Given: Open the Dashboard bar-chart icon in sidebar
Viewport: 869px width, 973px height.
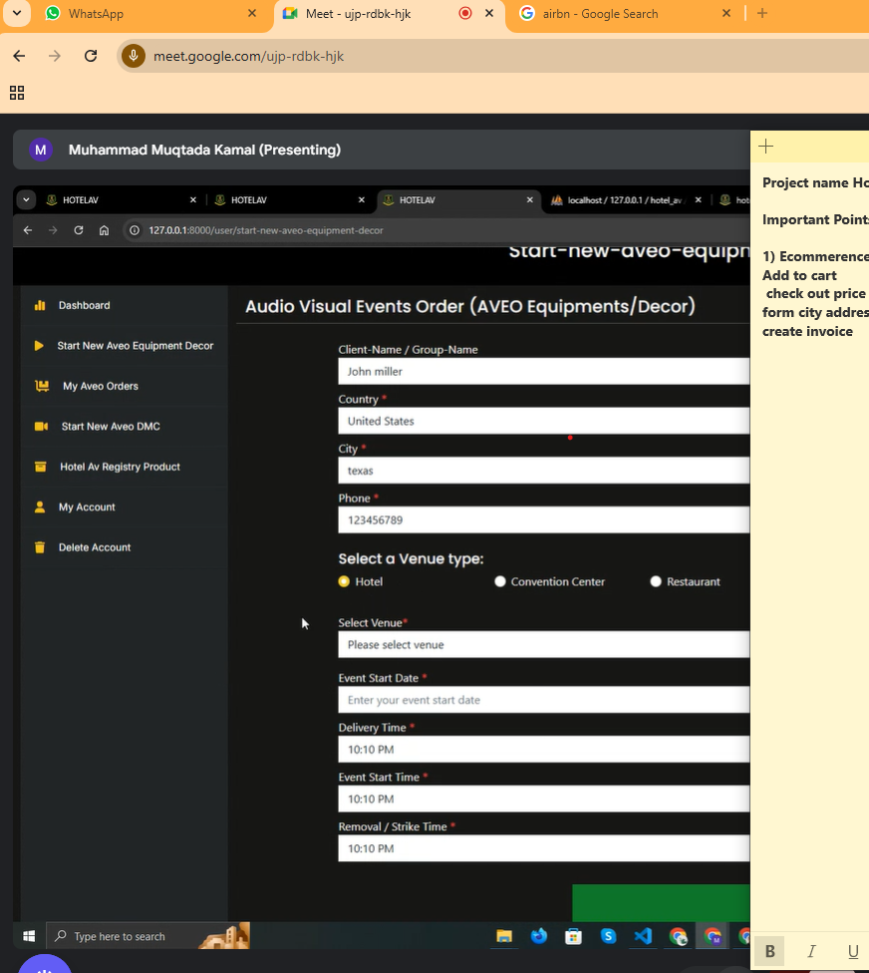Looking at the screenshot, I should pyautogui.click(x=40, y=305).
